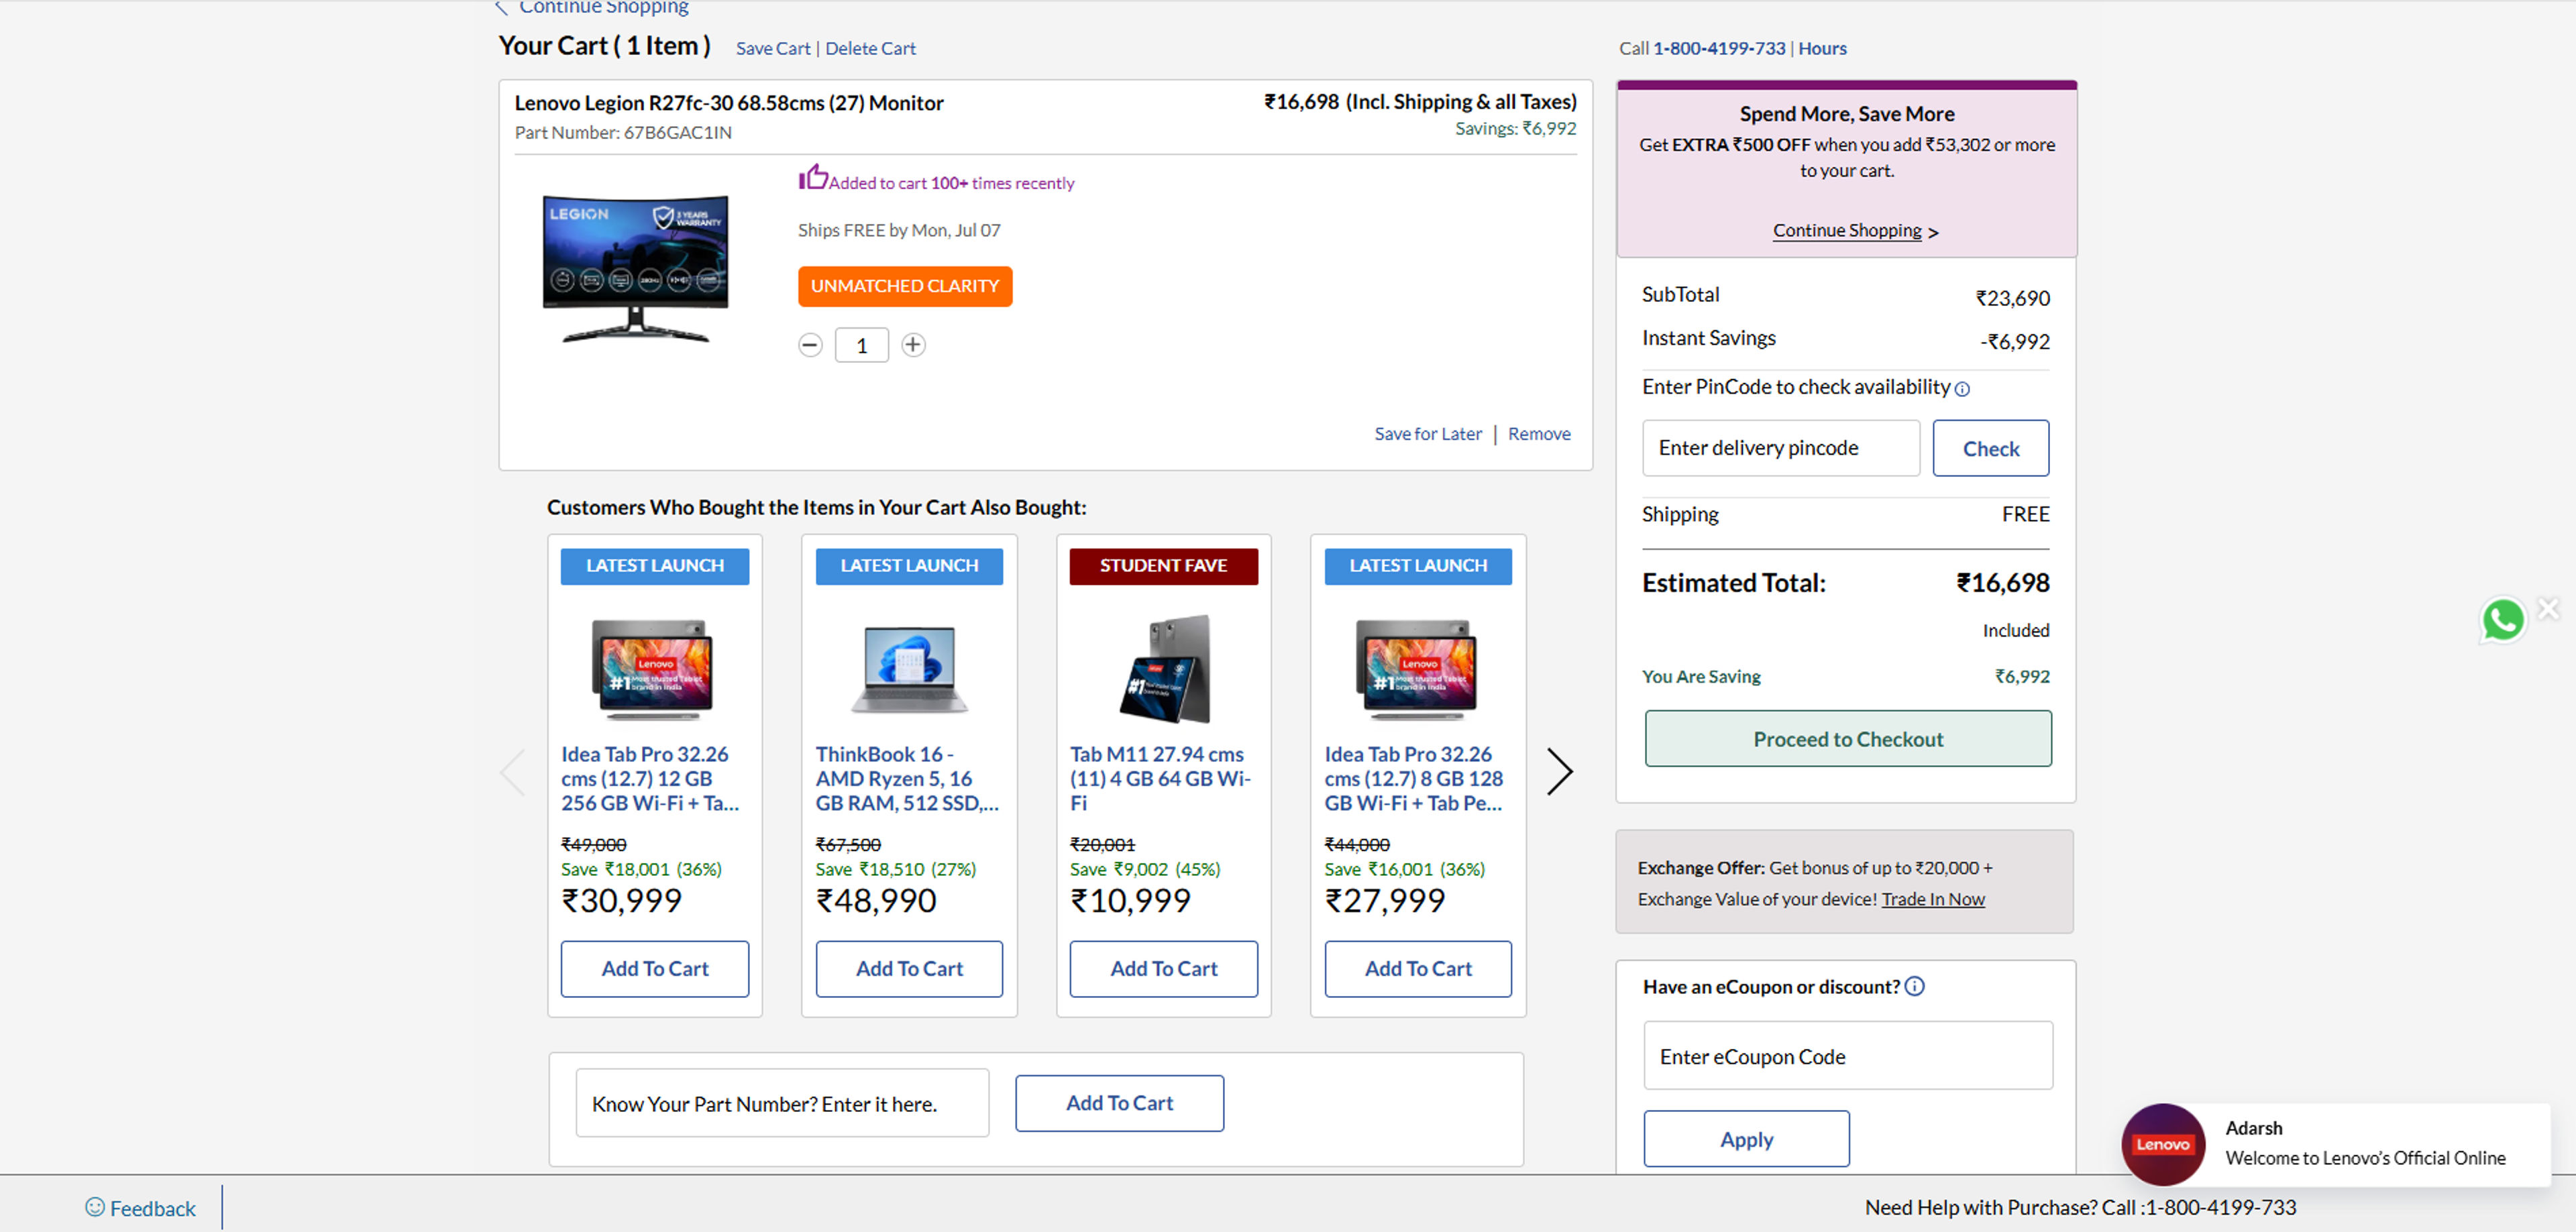Click the back chevron beside Continue Shopping
Image resolution: width=2576 pixels, height=1232 pixels.
[502, 8]
